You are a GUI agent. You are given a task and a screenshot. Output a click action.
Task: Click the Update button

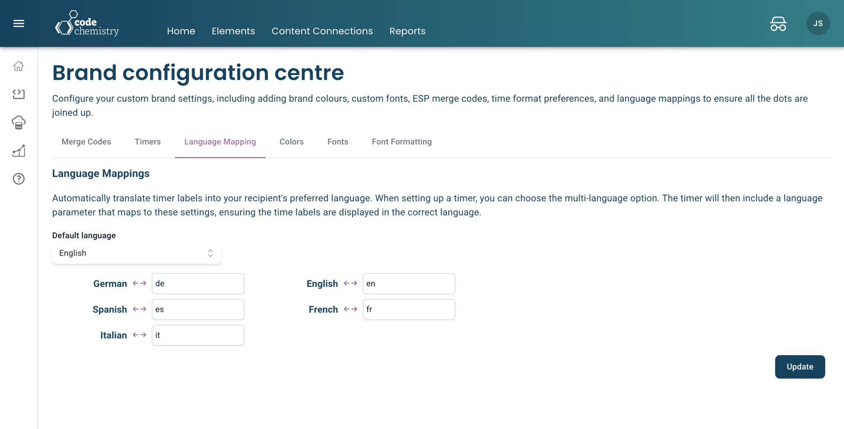(x=799, y=367)
